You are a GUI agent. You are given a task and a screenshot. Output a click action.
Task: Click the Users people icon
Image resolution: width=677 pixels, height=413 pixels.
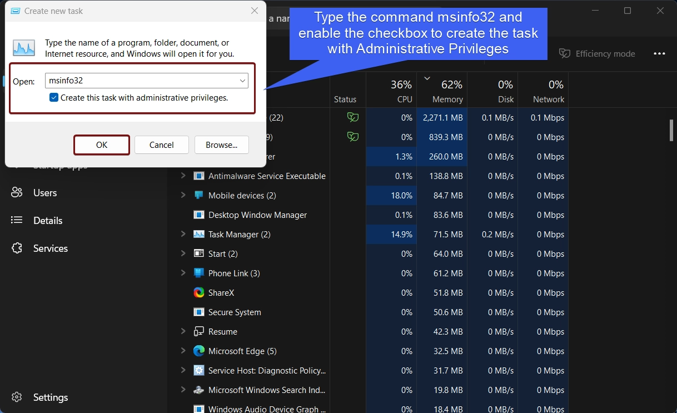17,193
